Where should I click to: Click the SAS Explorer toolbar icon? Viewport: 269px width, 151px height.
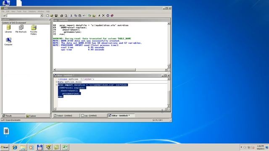click(94, 16)
